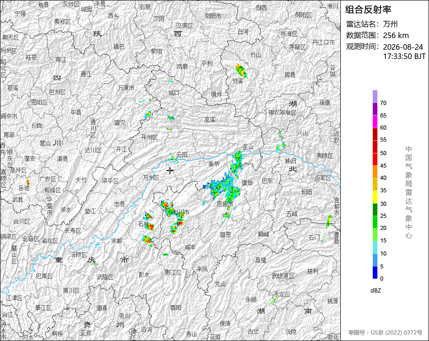429x341 pixels.
Task: Click the 数据范围 256 km text
Action: (377, 35)
